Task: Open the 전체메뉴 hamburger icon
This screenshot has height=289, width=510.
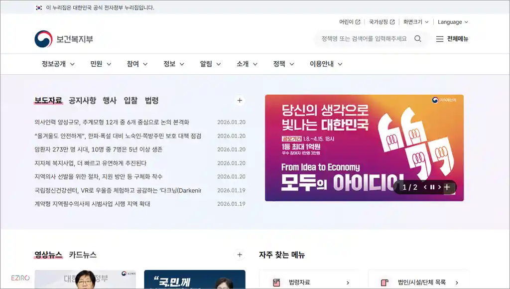Action: (441, 39)
